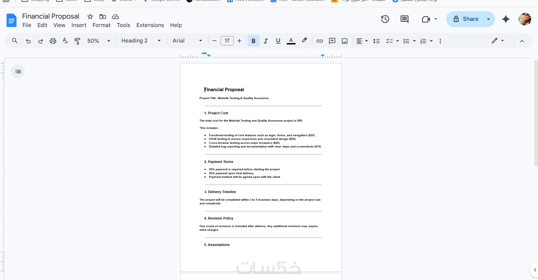Image resolution: width=538 pixels, height=280 pixels.
Task: Check cloud save status icon
Action: pos(115,17)
